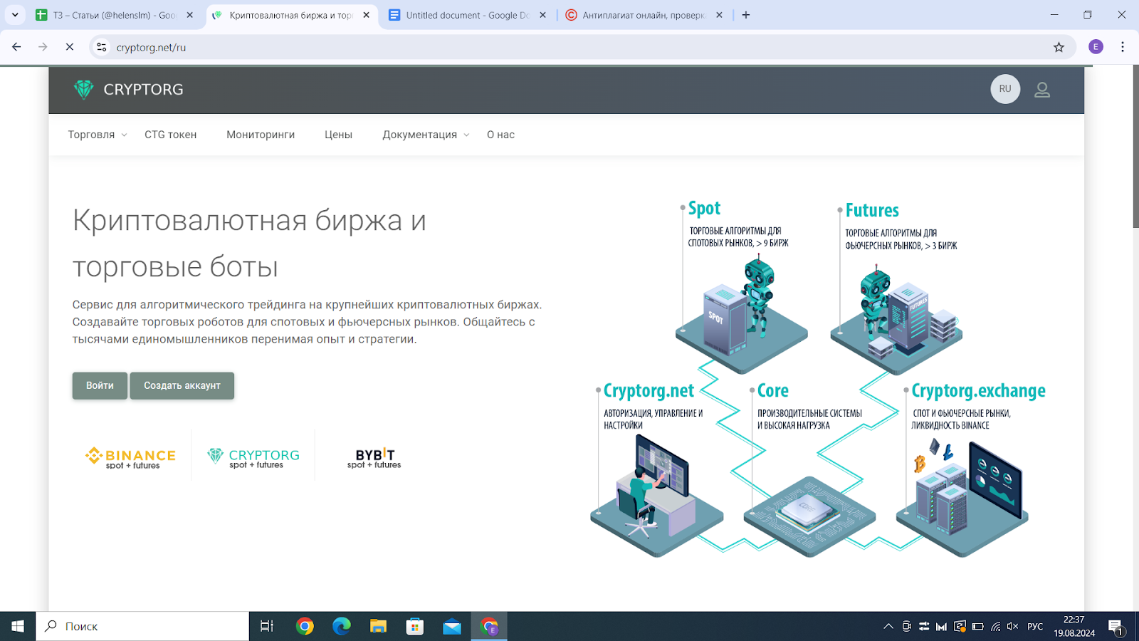Click the Binance spot + futures logo

(131, 457)
